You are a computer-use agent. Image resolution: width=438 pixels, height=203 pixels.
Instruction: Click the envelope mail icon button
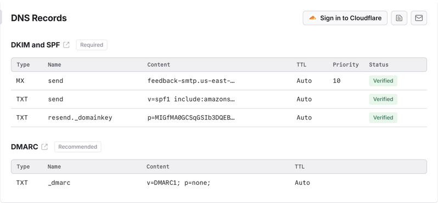point(419,18)
